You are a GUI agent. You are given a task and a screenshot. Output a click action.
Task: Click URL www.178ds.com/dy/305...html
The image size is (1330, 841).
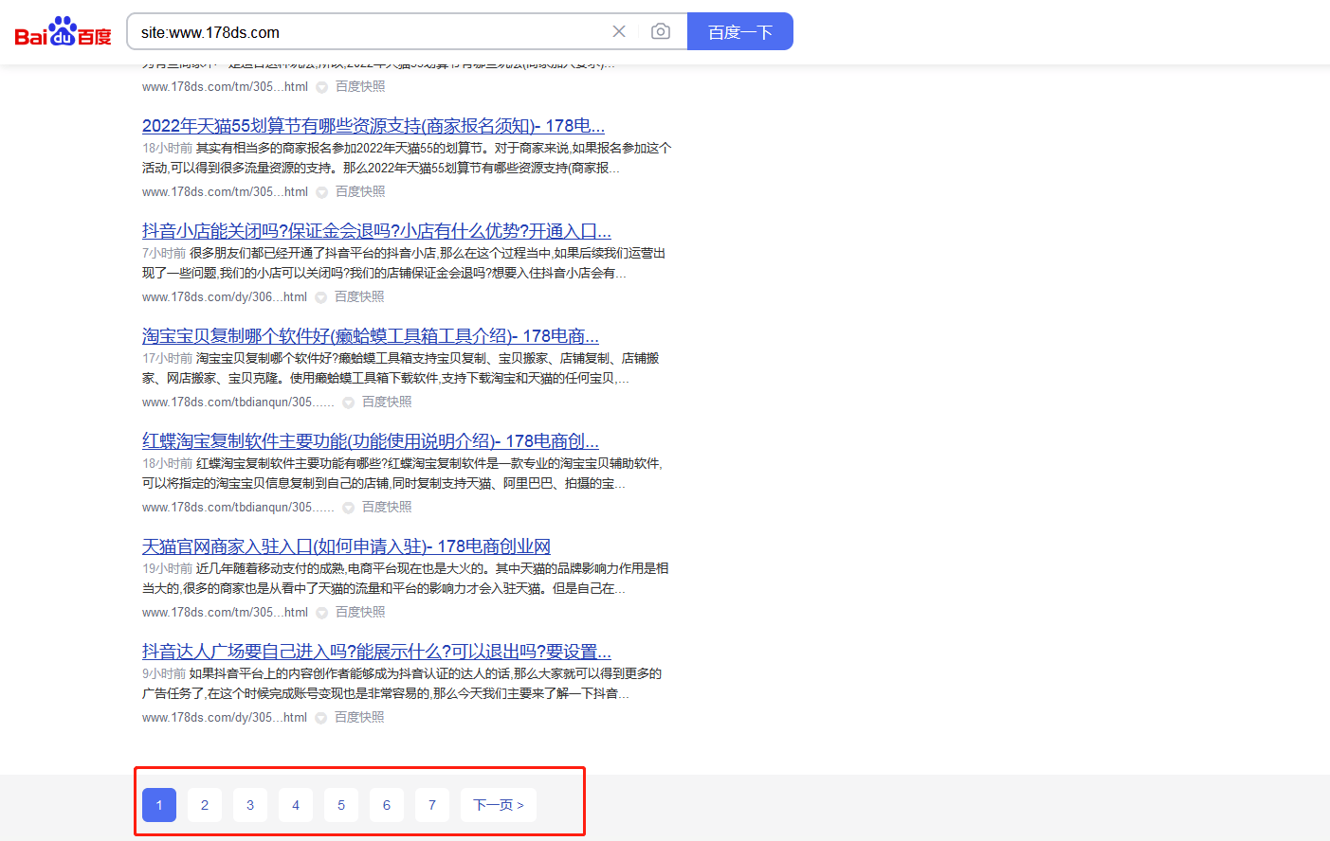(x=225, y=717)
